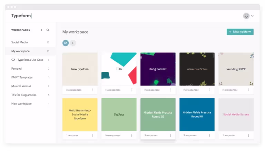Viewport: 265px width, 151px height.
Task: Select the Social Media workspace
Action: click(30, 42)
